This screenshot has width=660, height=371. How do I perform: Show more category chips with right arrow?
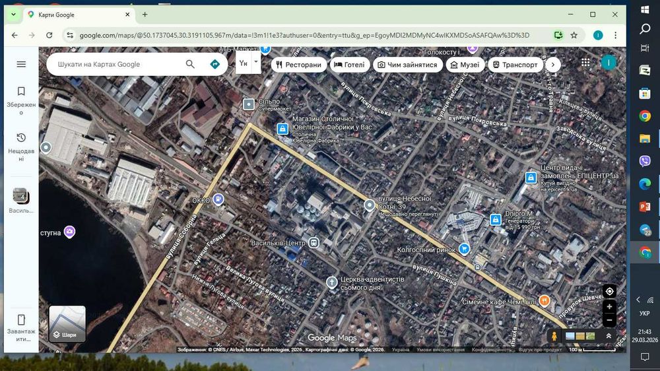[x=553, y=65]
